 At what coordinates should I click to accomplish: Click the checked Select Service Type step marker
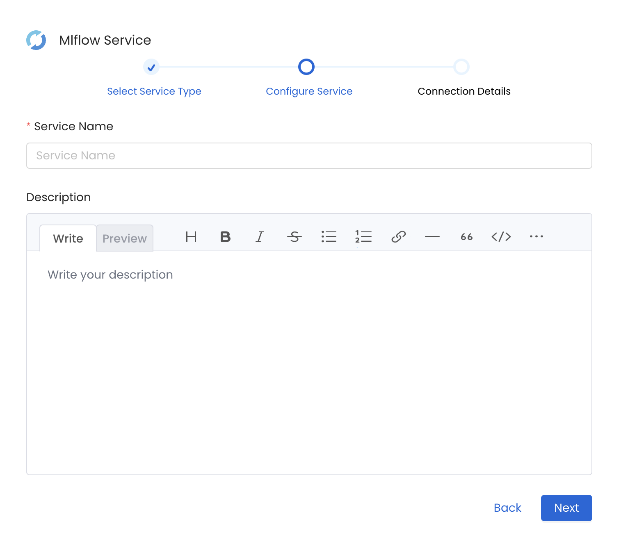point(151,67)
